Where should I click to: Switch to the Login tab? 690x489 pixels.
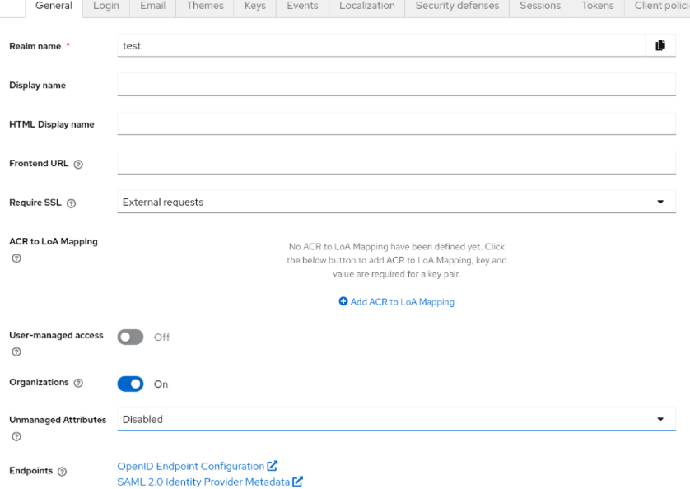(x=105, y=6)
